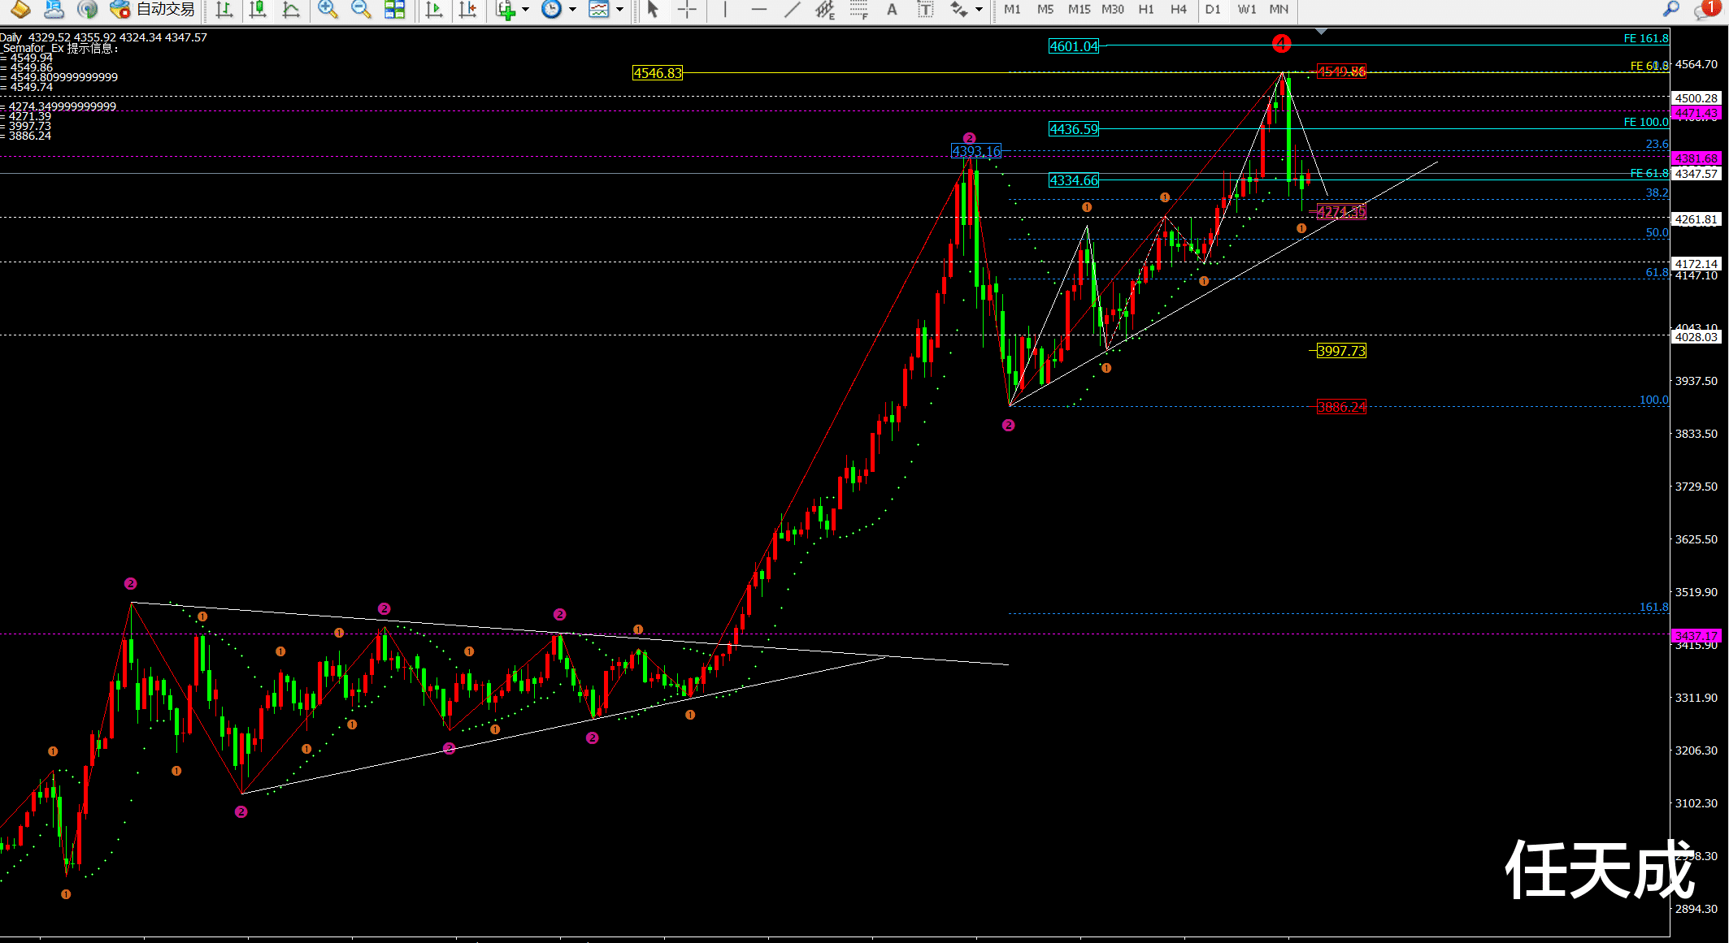Select the vertical line tool

click(x=724, y=10)
